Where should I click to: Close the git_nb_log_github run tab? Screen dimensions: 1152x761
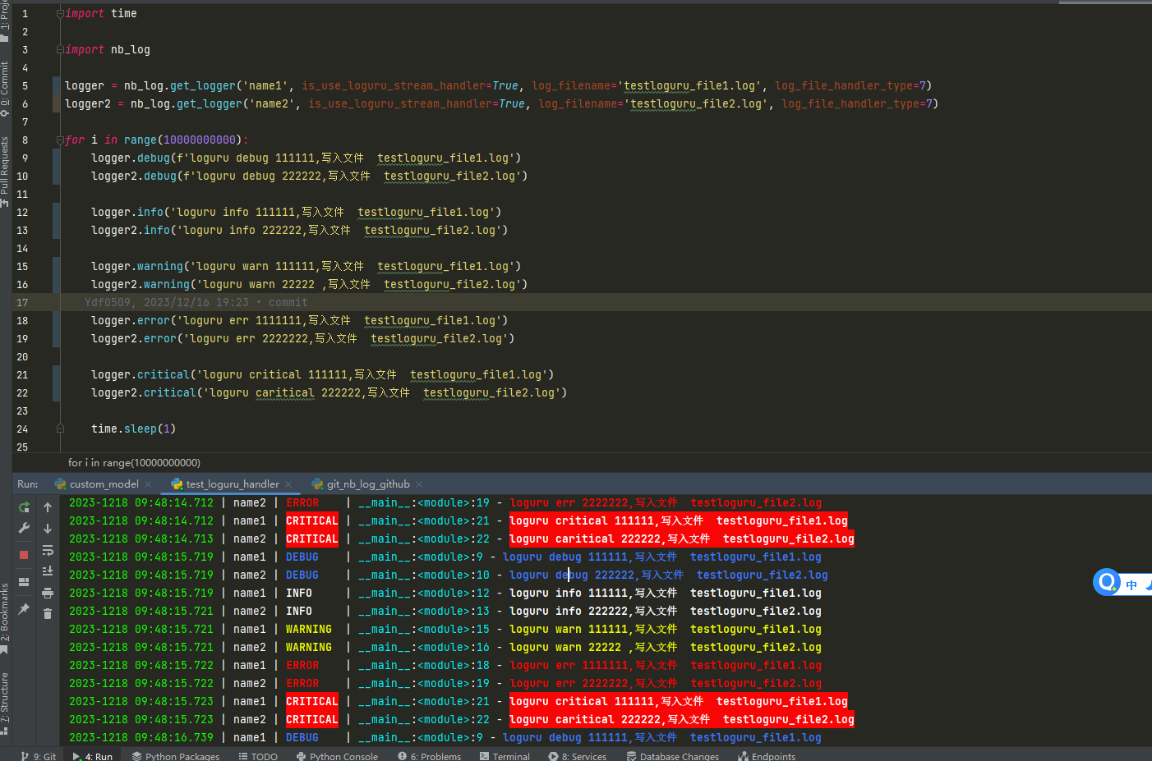pyautogui.click(x=419, y=484)
